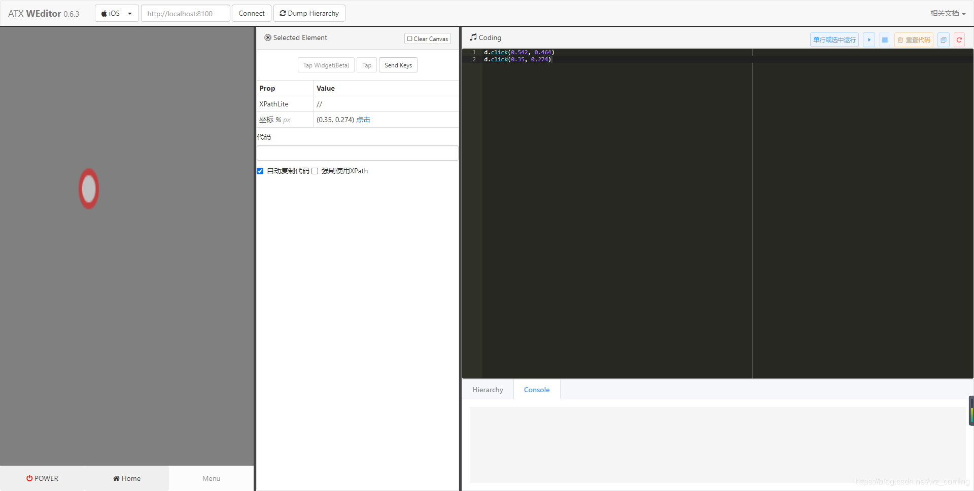Click 重置代码 reset code button
974x491 pixels.
pos(914,40)
